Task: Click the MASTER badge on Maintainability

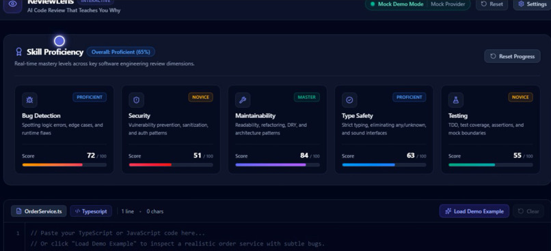Action: pyautogui.click(x=307, y=97)
